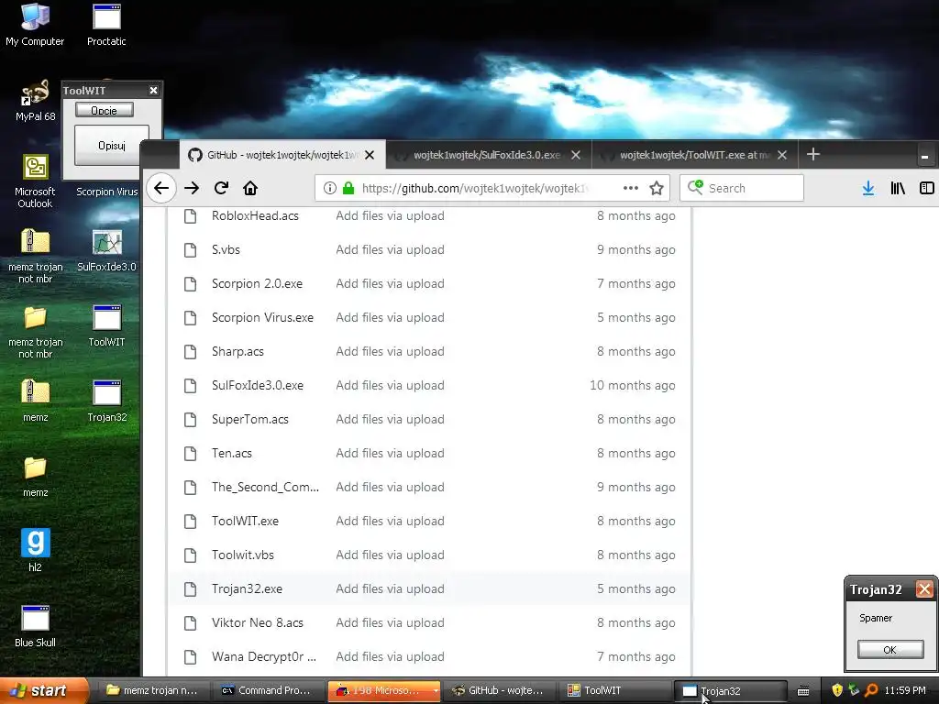939x704 pixels.
Task: Switch to Command Prompt taskbar button
Action: pyautogui.click(x=266, y=690)
